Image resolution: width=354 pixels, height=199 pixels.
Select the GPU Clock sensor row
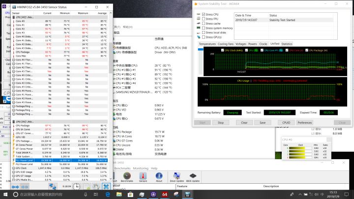point(59,168)
